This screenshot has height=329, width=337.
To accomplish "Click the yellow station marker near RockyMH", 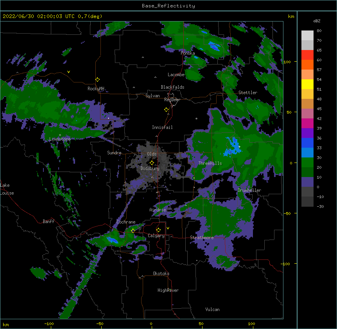I will coord(98,80).
